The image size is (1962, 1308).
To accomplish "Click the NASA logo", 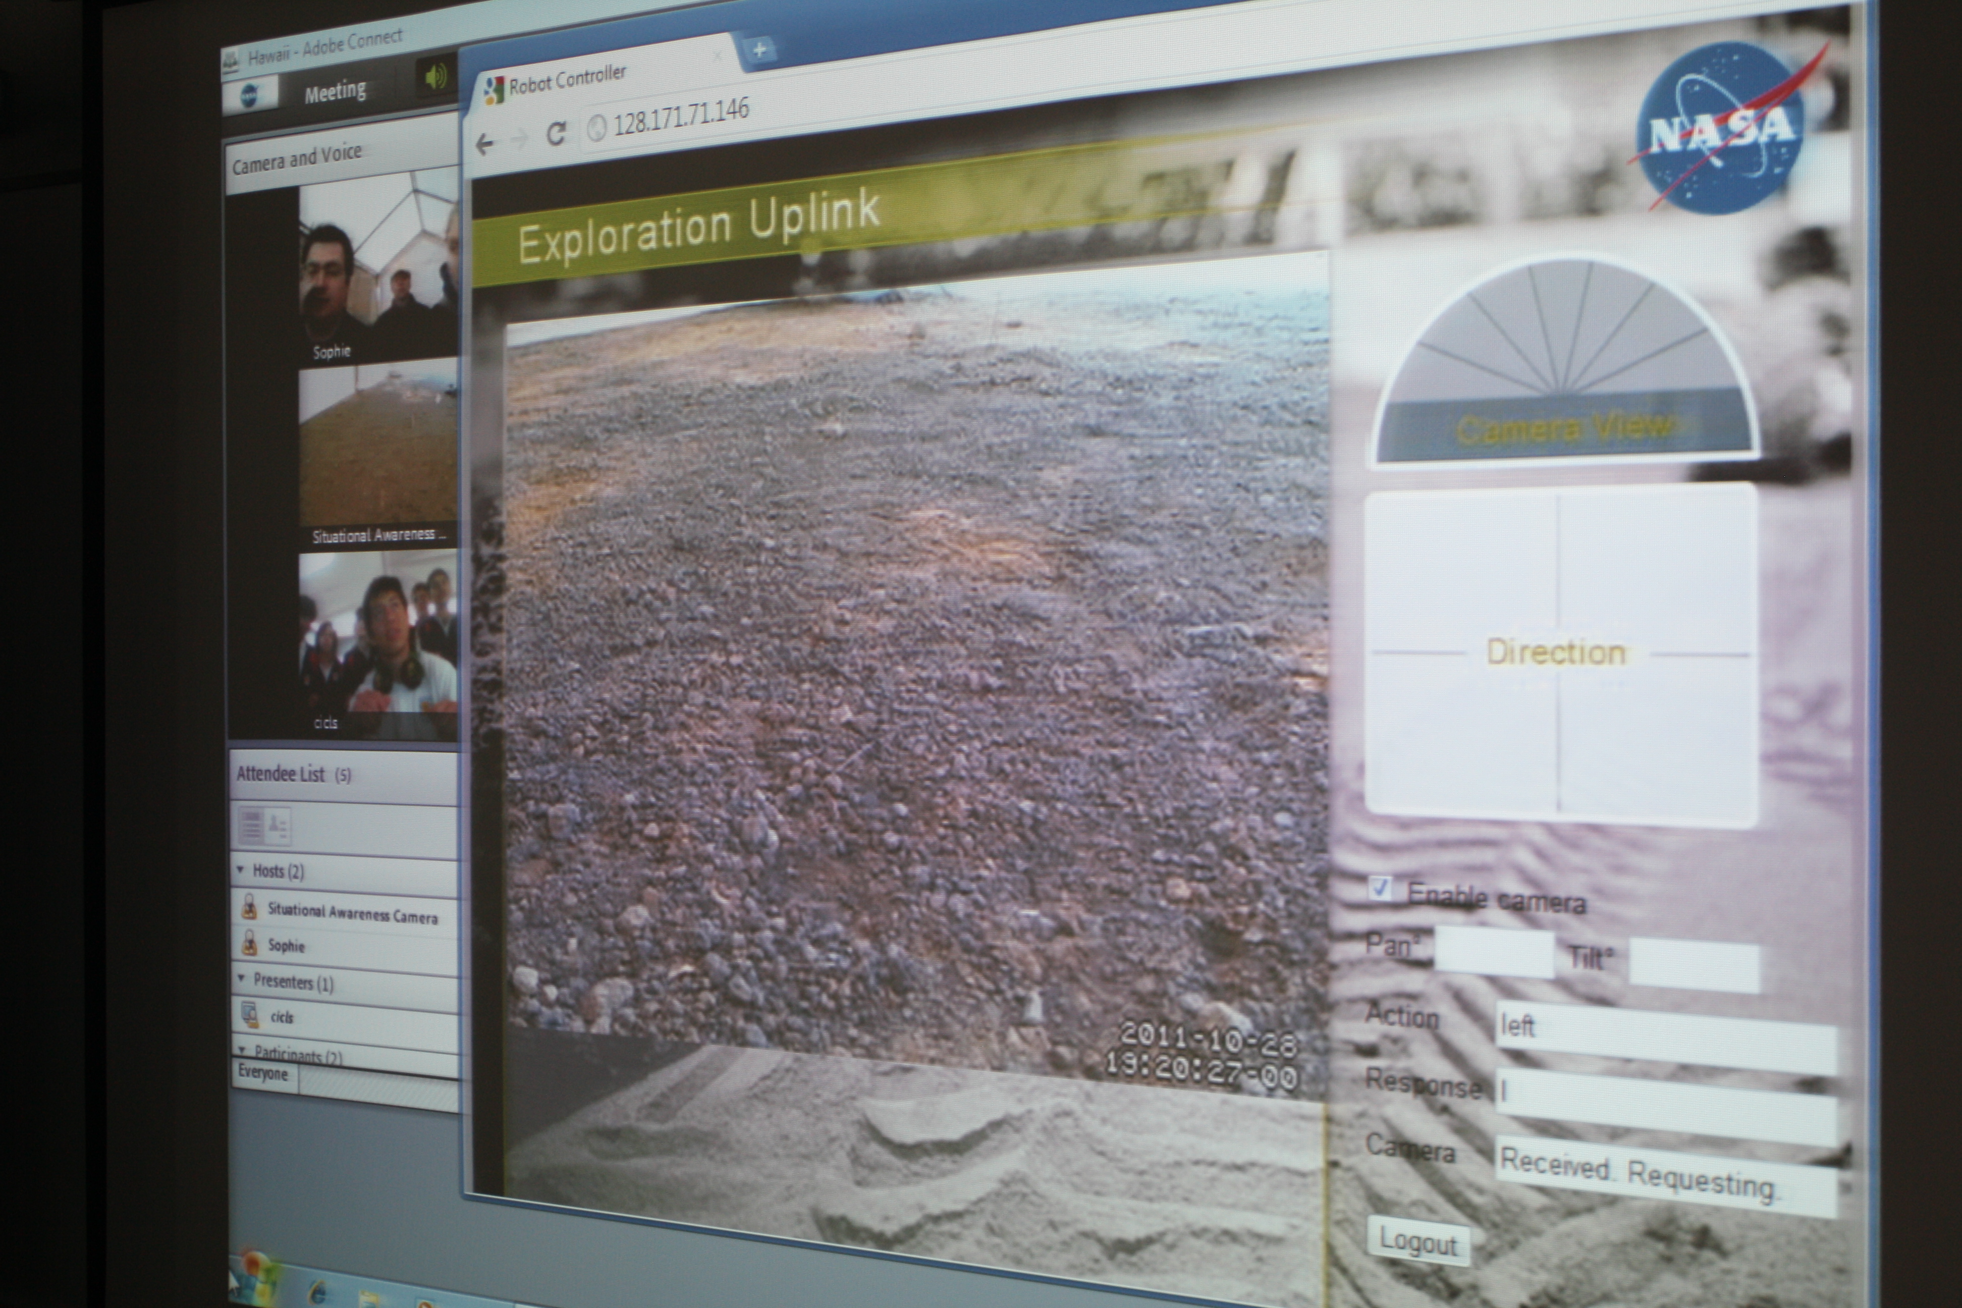I will 1720,128.
